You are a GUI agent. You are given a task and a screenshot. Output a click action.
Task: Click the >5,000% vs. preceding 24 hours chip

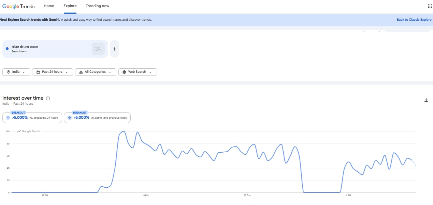coord(32,118)
